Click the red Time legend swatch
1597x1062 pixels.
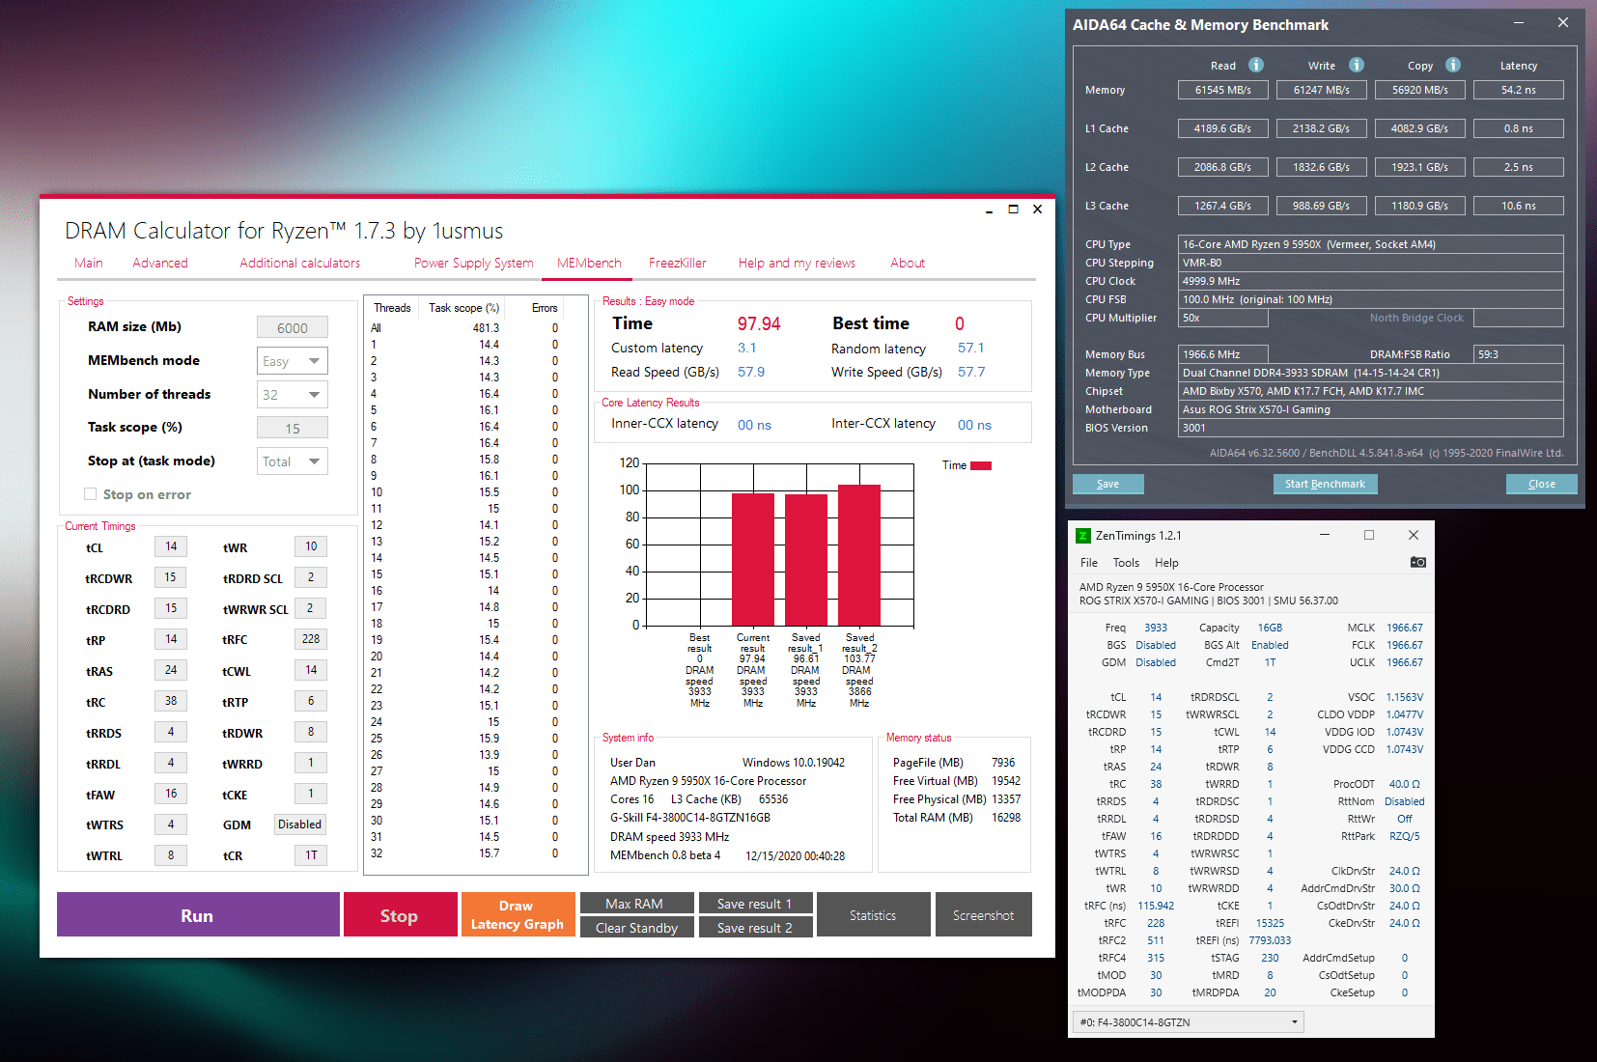pyautogui.click(x=982, y=465)
